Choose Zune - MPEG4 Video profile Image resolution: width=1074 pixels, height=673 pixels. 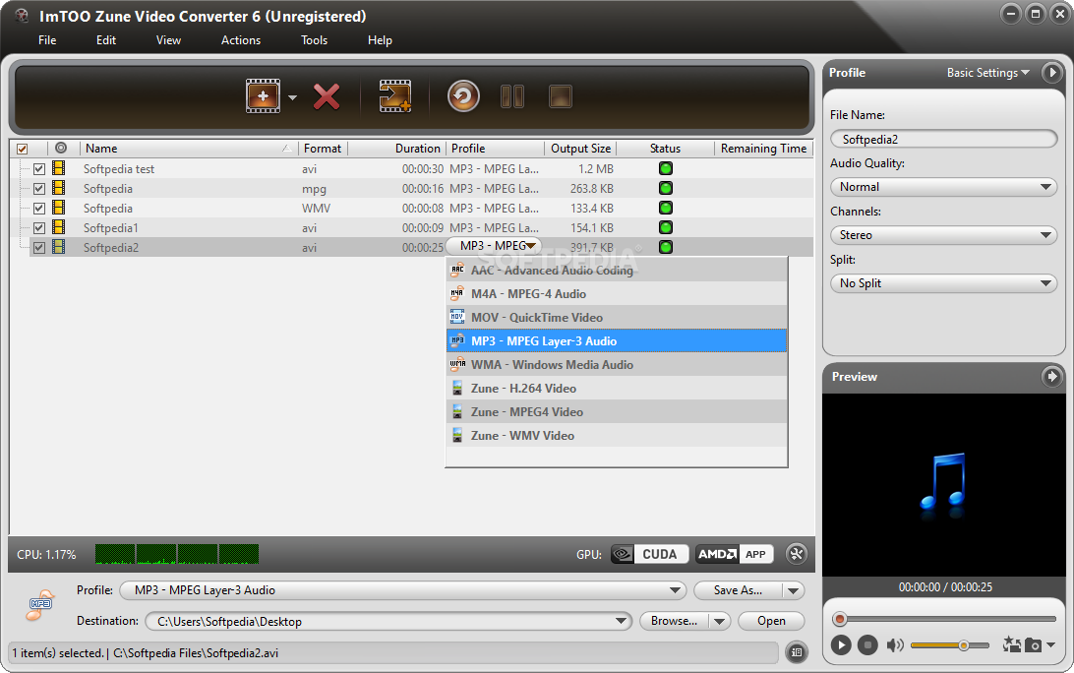617,412
